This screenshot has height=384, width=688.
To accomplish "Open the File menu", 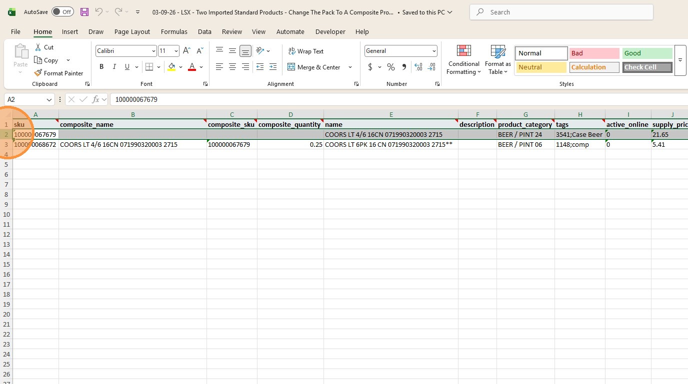I will click(16, 31).
